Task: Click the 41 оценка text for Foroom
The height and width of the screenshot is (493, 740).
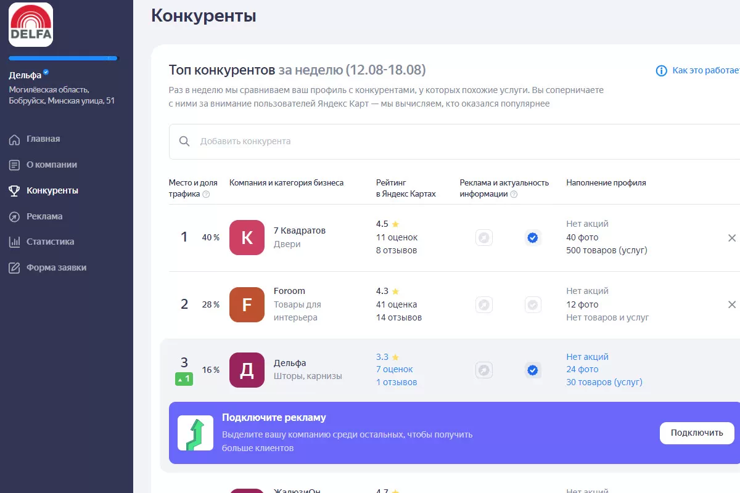Action: pyautogui.click(x=397, y=304)
